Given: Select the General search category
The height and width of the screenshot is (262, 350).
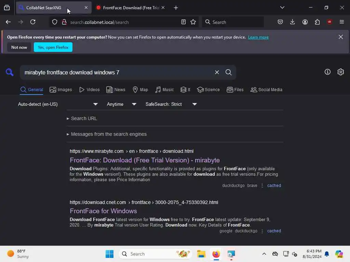Looking at the screenshot, I should tap(31, 90).
